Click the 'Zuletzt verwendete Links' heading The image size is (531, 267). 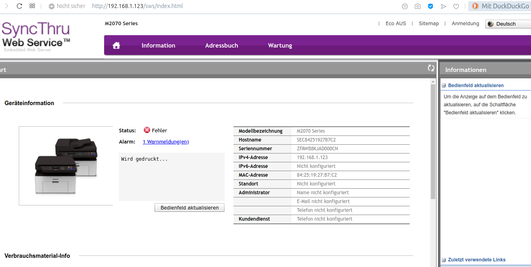[477, 260]
